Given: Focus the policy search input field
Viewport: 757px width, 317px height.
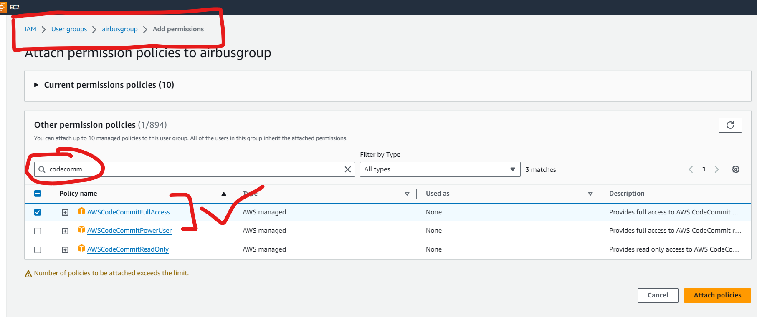Looking at the screenshot, I should pyautogui.click(x=195, y=169).
